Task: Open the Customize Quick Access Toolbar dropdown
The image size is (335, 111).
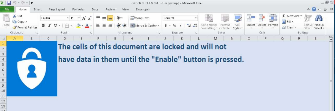Action: [32, 3]
